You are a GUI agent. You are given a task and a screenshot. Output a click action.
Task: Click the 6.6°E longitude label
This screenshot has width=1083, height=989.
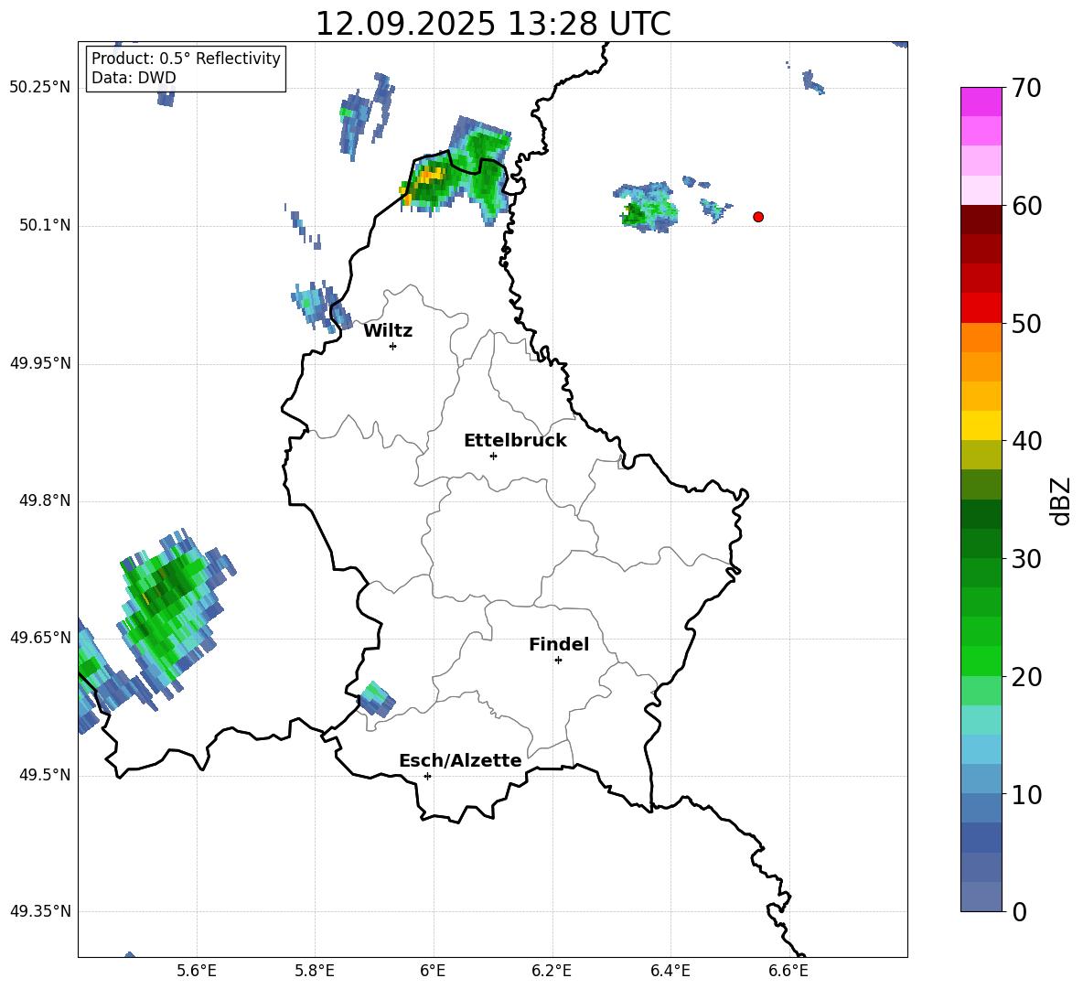tap(788, 971)
